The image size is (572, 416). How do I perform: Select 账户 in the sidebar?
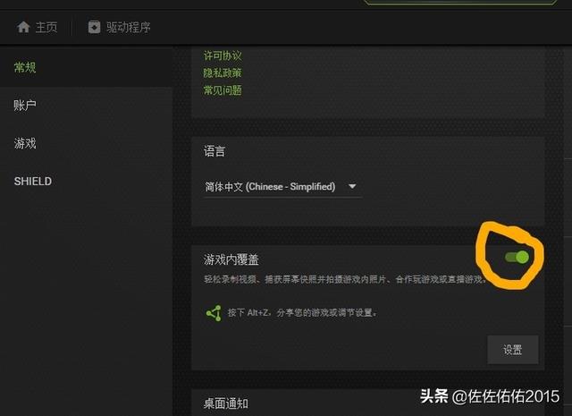[25, 106]
